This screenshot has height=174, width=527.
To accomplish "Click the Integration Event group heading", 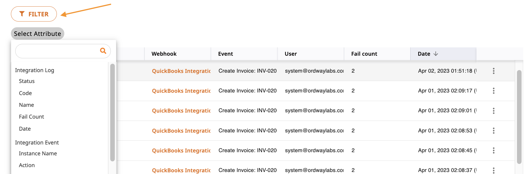I will point(37,143).
